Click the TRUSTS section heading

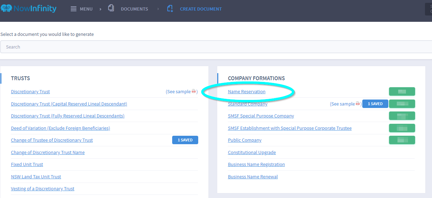[x=20, y=78]
